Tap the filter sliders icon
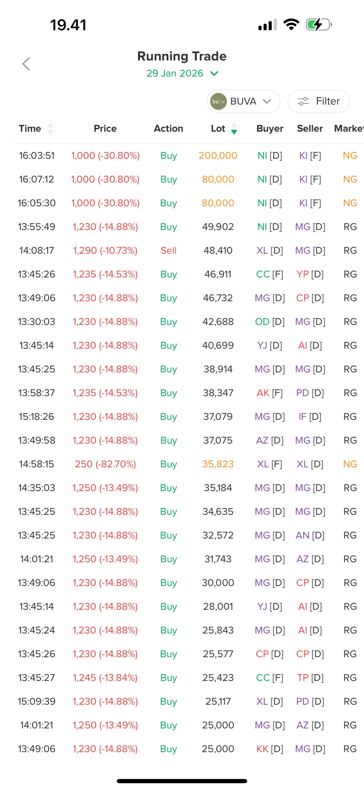The width and height of the screenshot is (364, 790). [303, 101]
